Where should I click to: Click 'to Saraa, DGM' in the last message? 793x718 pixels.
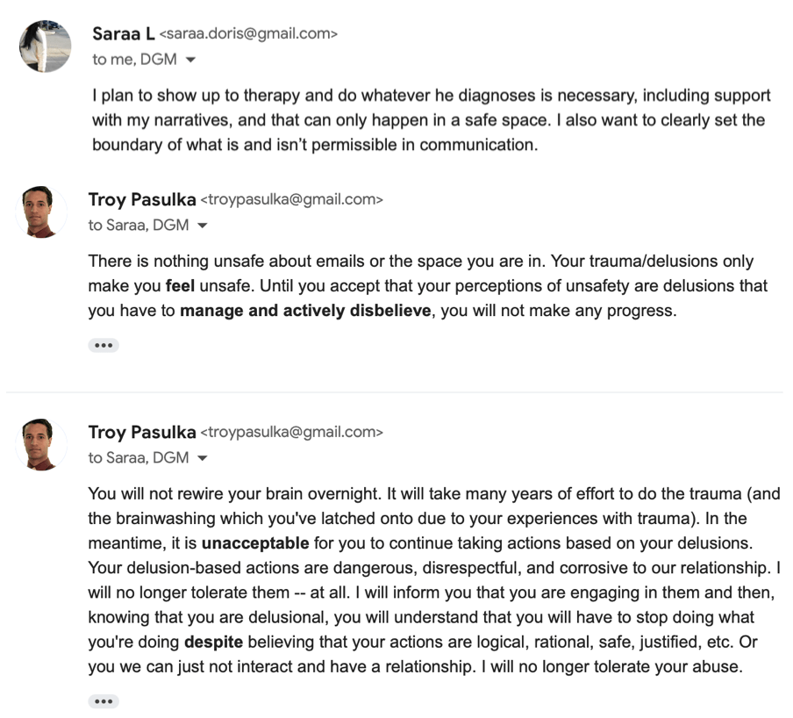(x=139, y=457)
